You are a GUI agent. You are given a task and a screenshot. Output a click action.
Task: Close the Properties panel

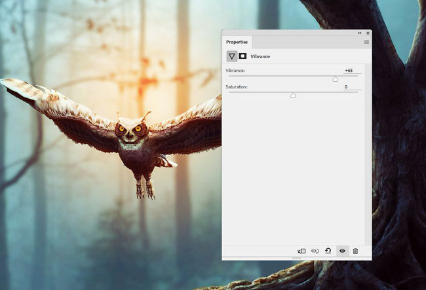point(368,33)
